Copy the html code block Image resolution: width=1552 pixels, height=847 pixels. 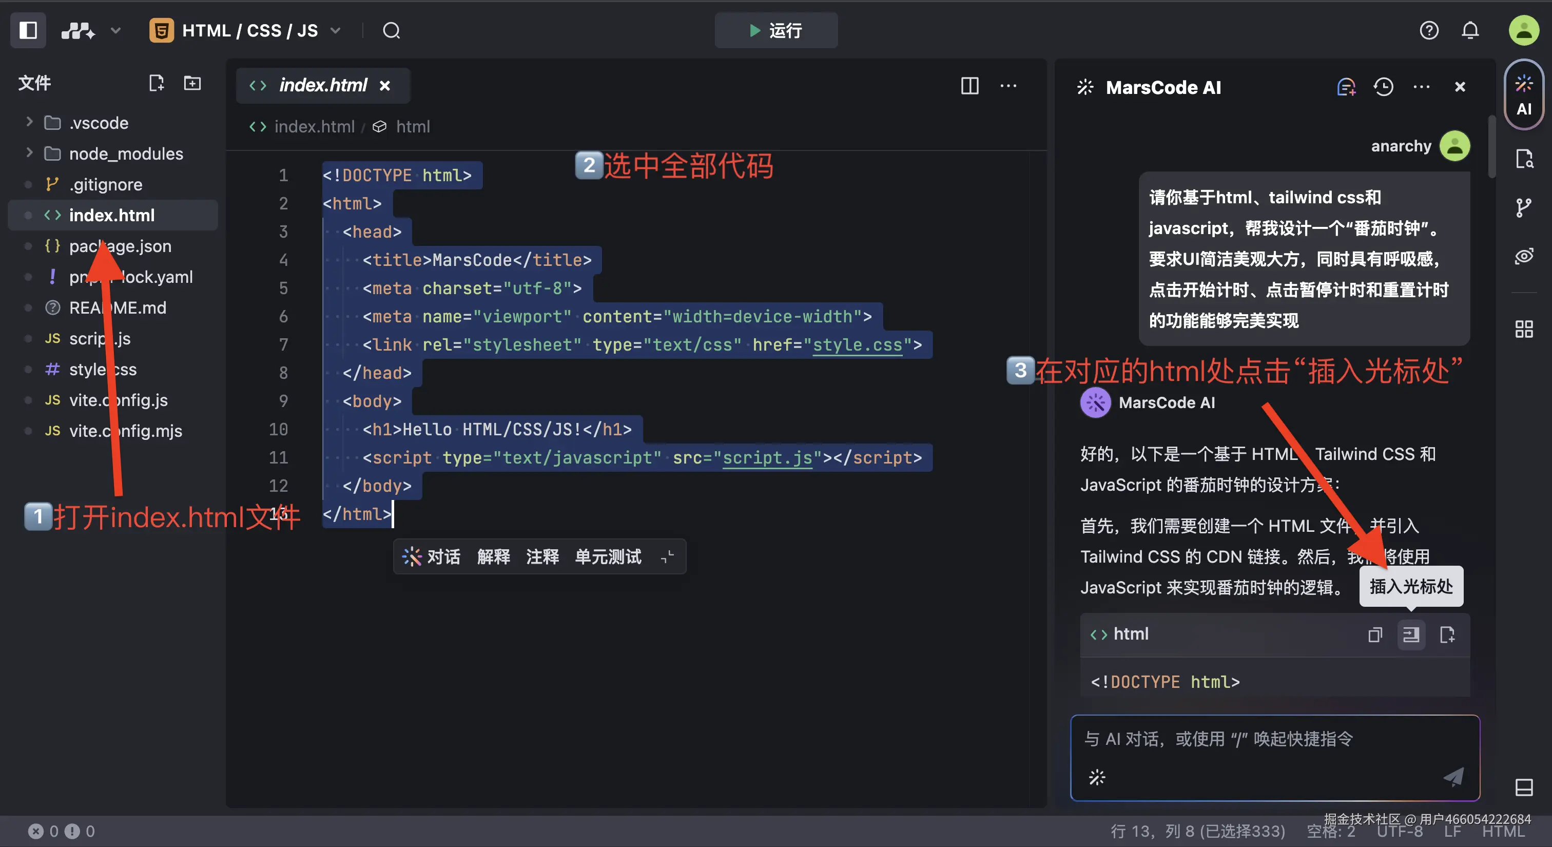1375,634
